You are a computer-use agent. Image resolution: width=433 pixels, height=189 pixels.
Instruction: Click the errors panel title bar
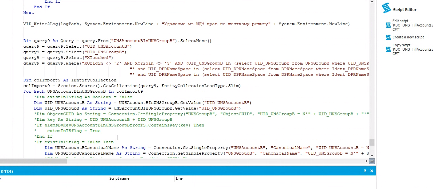point(166,171)
